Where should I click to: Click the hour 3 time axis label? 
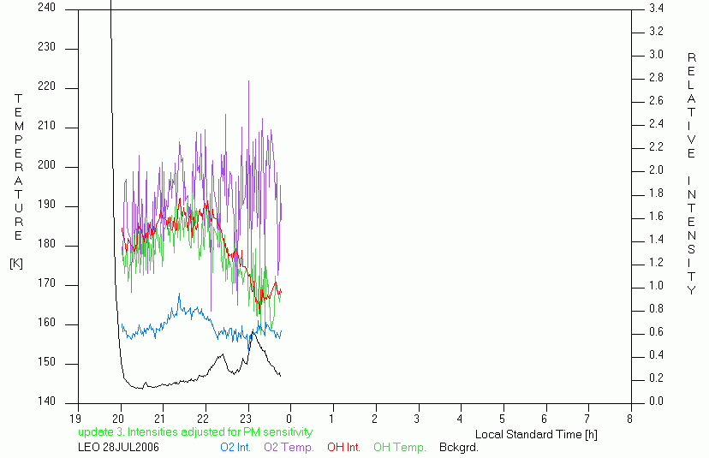click(x=417, y=419)
